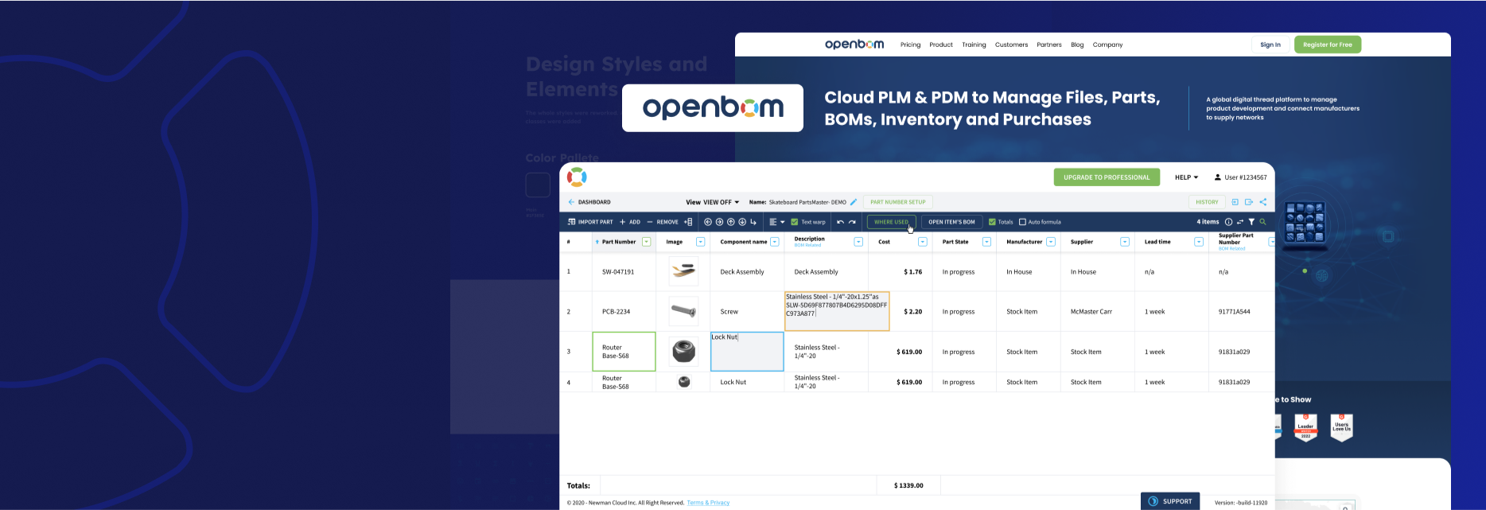Click the WHERE USED button
The image size is (1486, 510).
pyautogui.click(x=891, y=222)
